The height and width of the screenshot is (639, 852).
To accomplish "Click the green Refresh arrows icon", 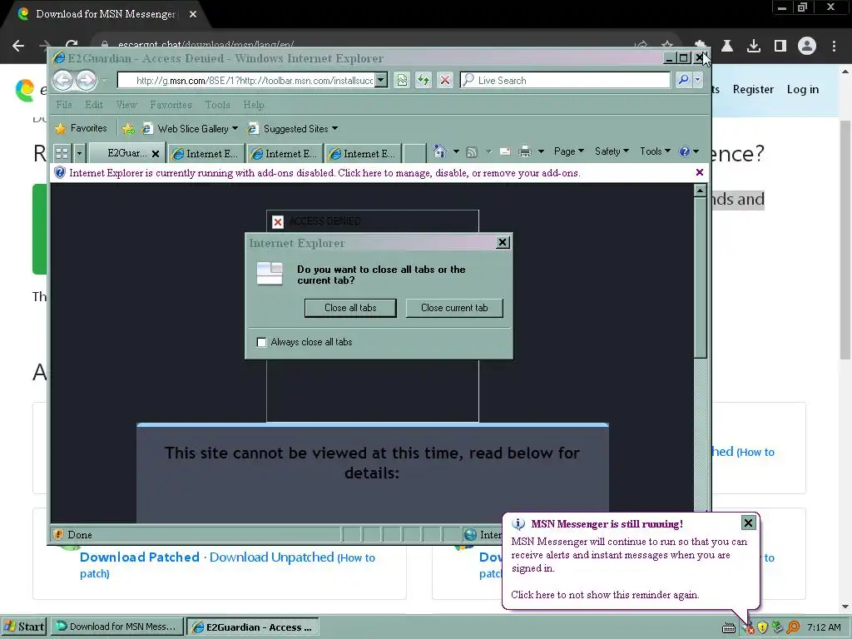I will coord(424,81).
